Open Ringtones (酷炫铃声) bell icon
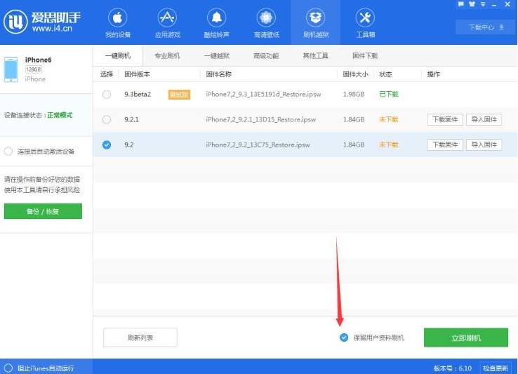The image size is (518, 374). point(216,18)
